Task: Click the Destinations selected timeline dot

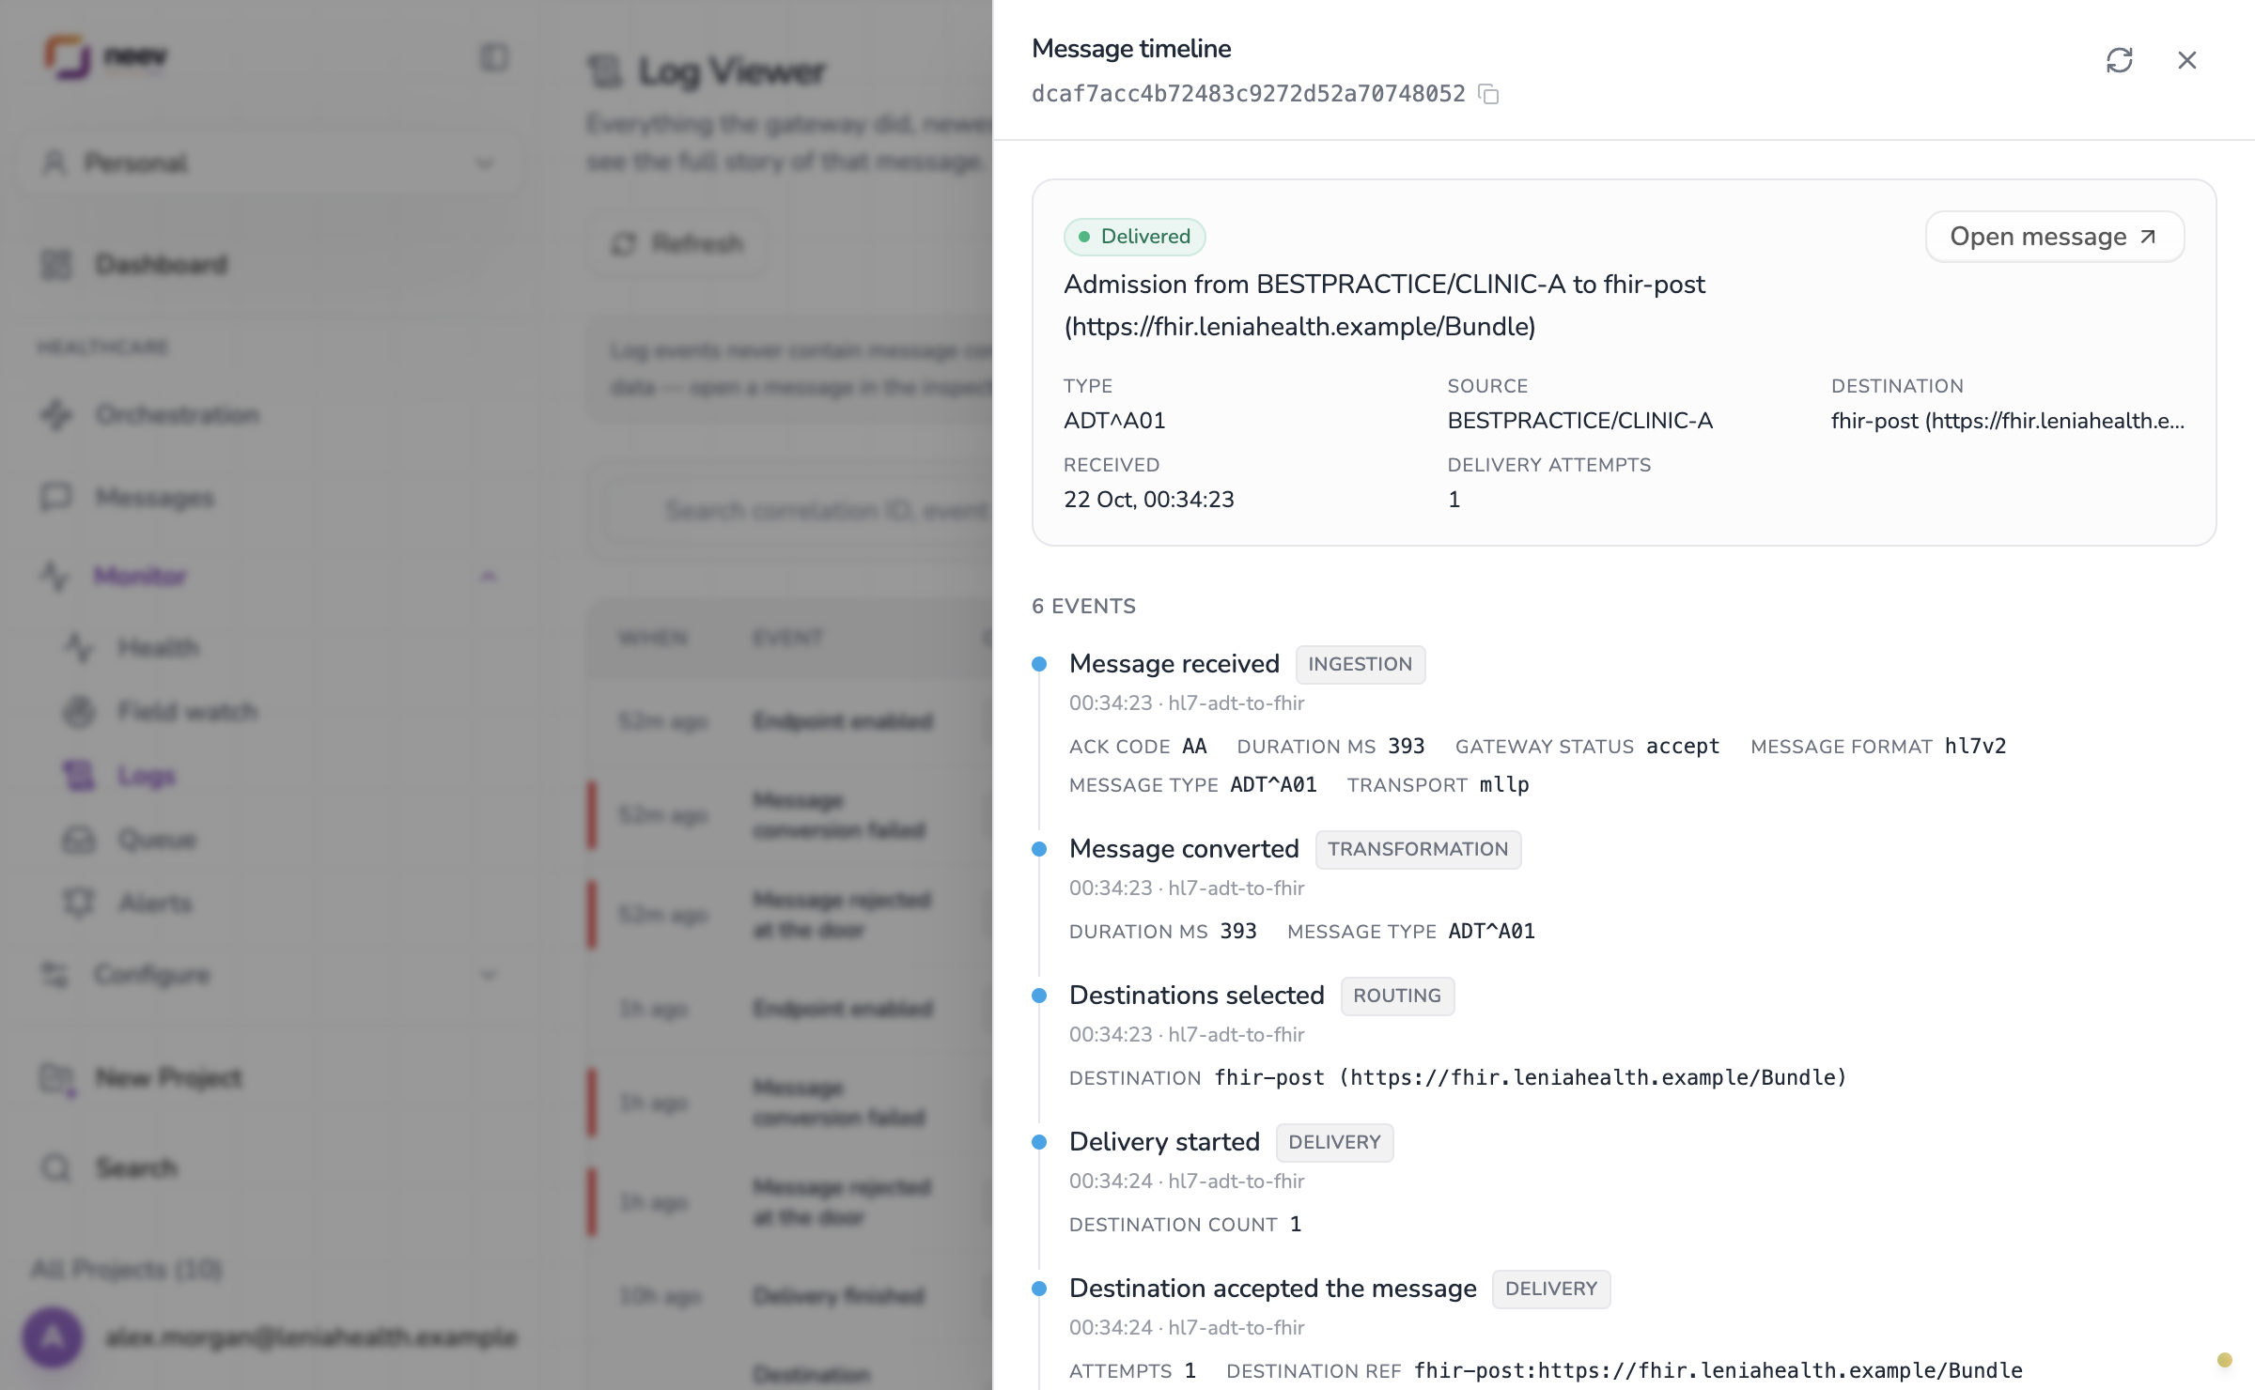Action: click(1039, 996)
